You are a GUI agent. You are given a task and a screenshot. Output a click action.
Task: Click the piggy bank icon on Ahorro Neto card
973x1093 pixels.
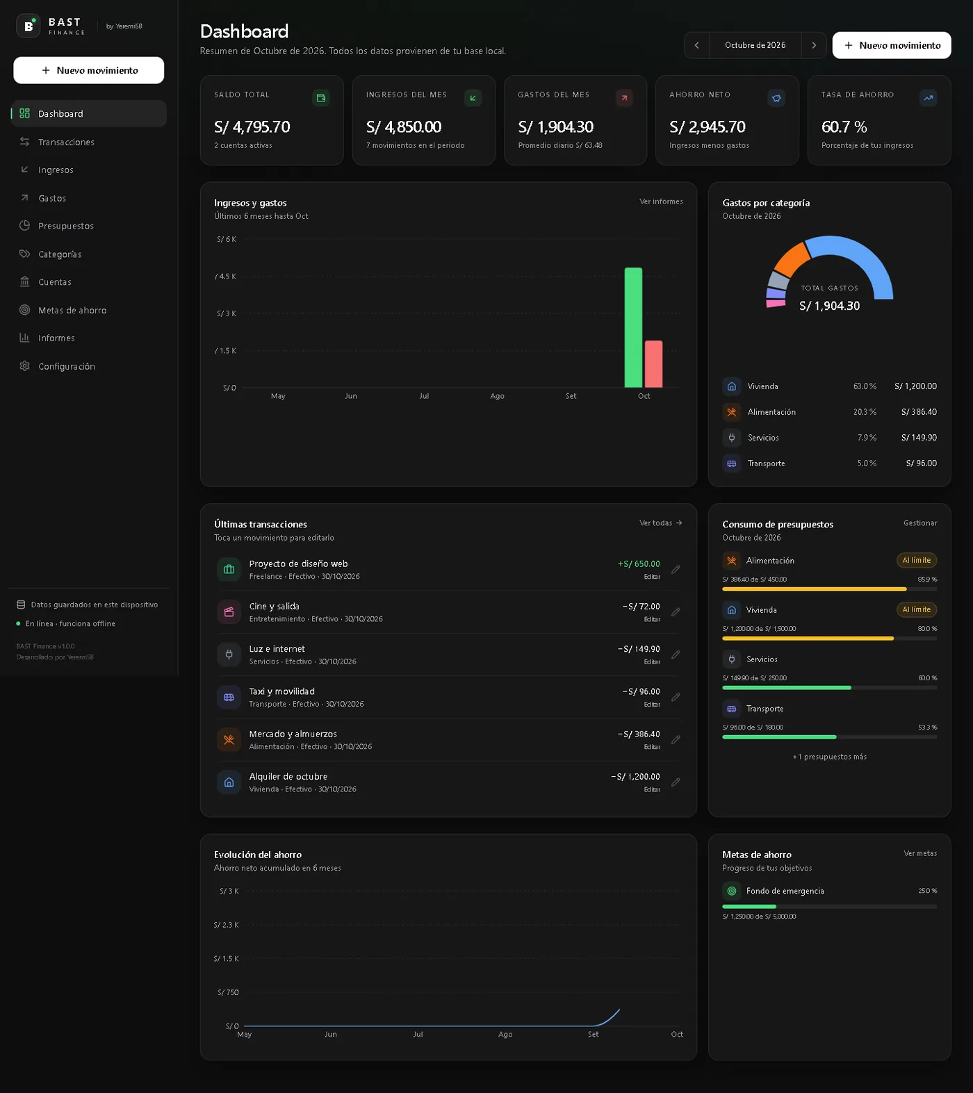[x=776, y=98]
